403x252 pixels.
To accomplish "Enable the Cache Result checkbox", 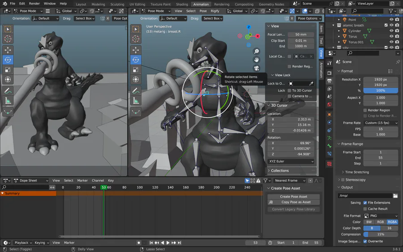I will pyautogui.click(x=365, y=209).
